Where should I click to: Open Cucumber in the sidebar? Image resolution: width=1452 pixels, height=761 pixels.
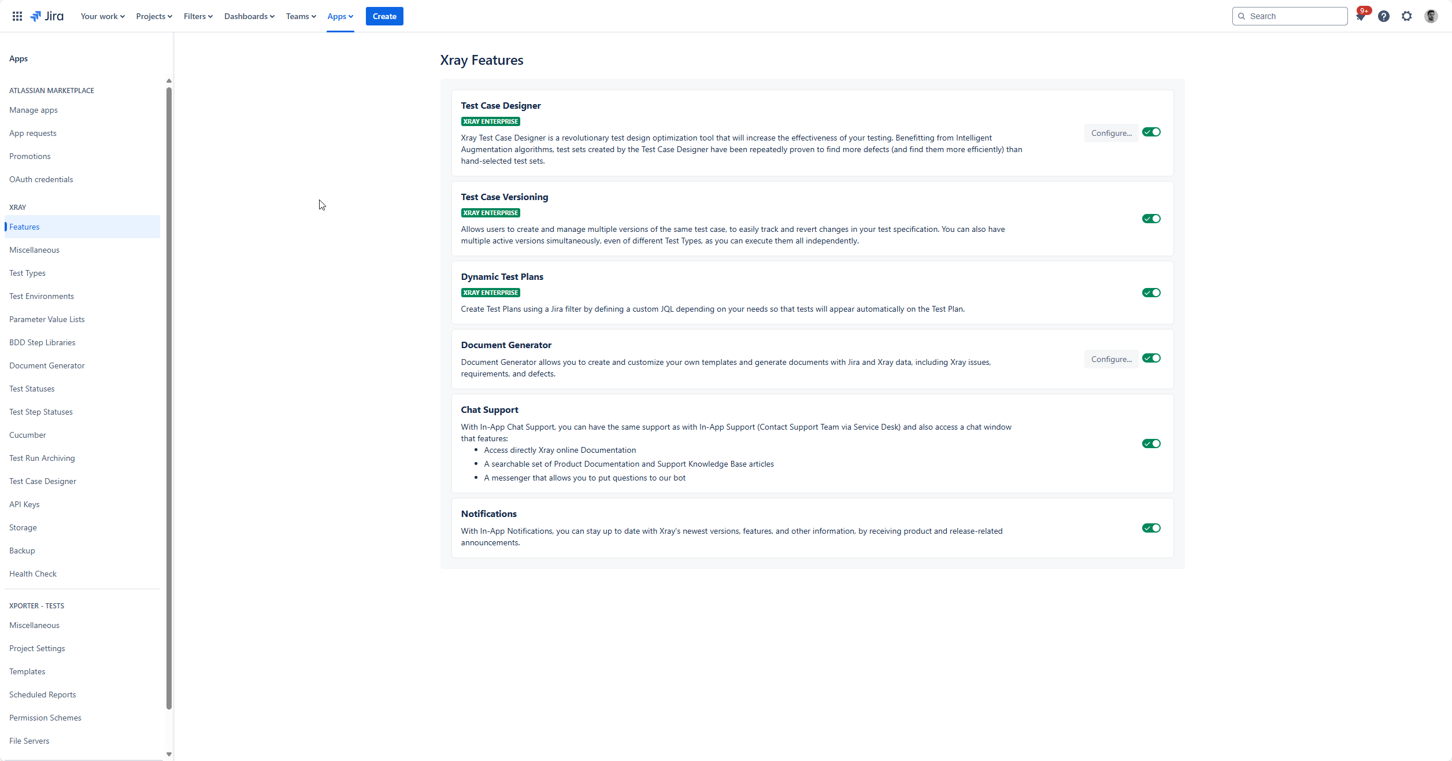(82, 435)
